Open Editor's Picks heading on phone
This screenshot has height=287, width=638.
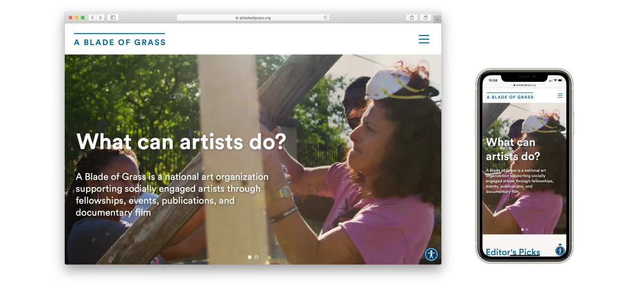(x=513, y=252)
